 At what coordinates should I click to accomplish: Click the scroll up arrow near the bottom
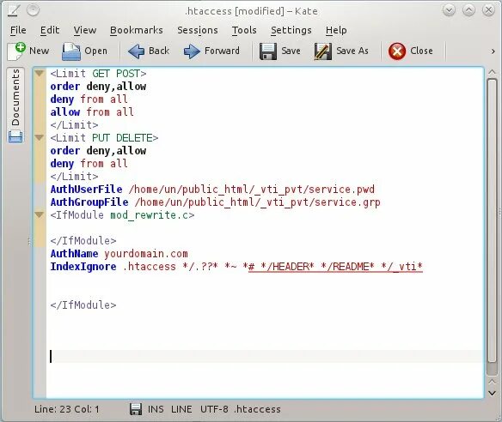pyautogui.click(x=492, y=382)
